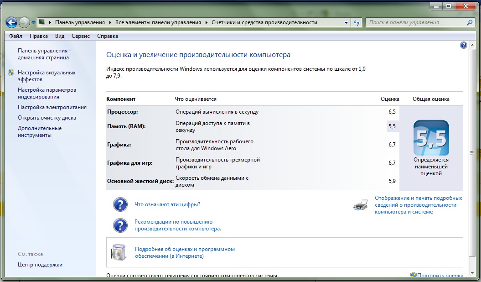Open the Вид menu

[60, 36]
